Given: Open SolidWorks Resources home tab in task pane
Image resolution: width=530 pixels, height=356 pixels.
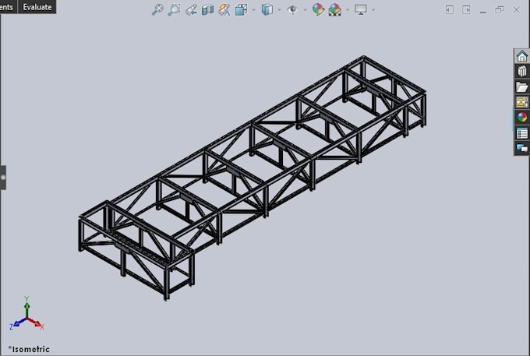Looking at the screenshot, I should (x=522, y=56).
